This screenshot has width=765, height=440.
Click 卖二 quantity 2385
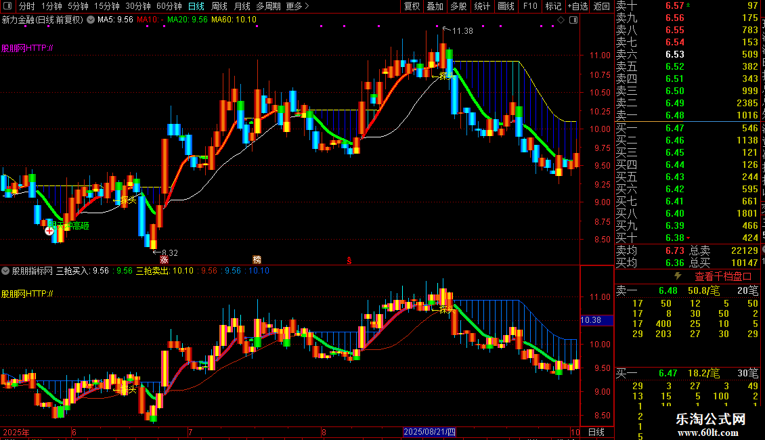[x=747, y=104]
